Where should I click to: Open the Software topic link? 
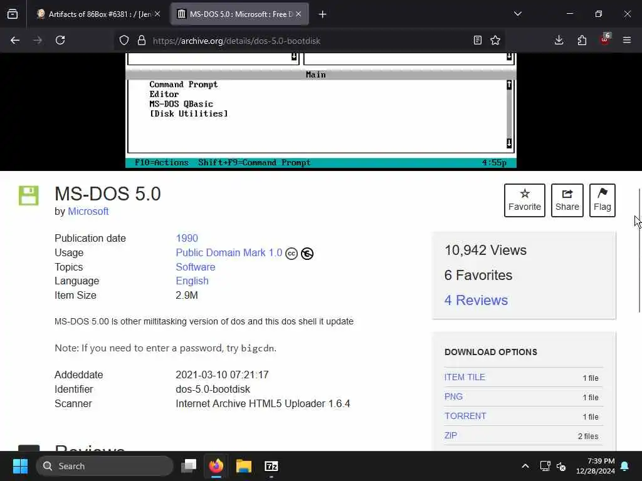(196, 267)
